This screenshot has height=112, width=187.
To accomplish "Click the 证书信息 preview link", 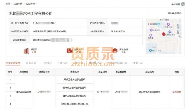I will pyautogui.click(x=177, y=92).
